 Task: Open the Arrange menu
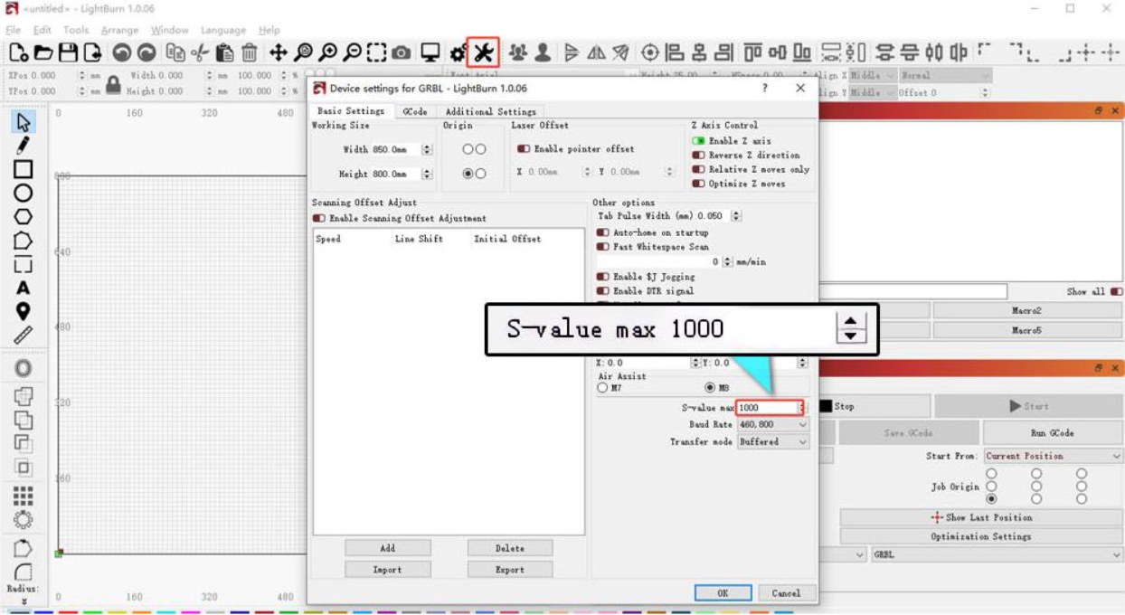click(x=118, y=30)
